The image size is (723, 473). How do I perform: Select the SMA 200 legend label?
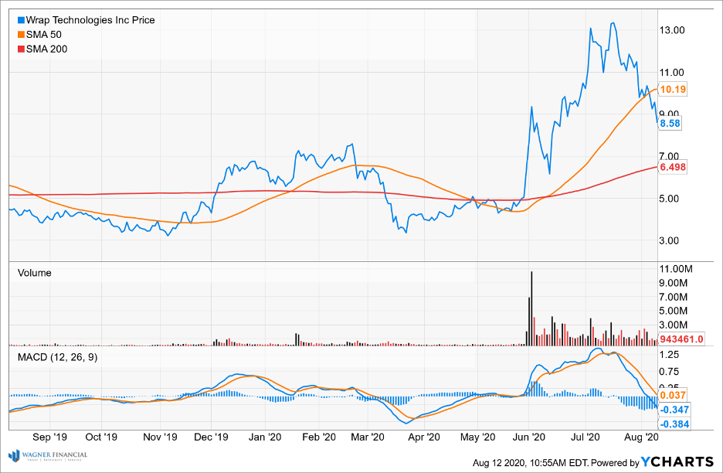tap(46, 49)
